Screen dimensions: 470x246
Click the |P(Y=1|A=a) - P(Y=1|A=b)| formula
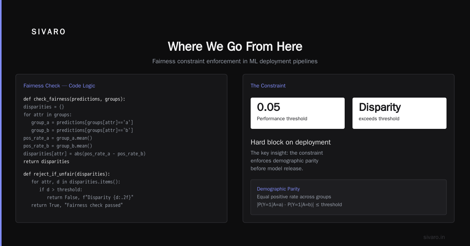pos(299,205)
